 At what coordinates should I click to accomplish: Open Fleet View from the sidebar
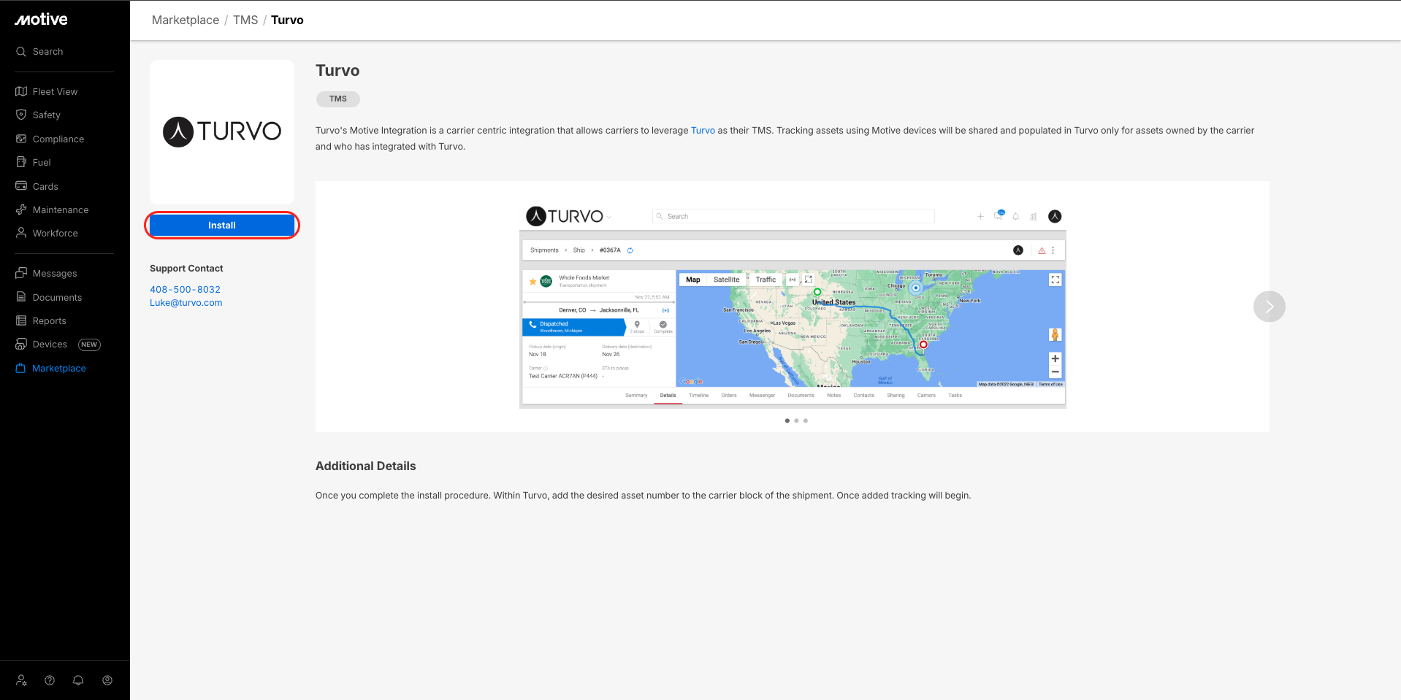pyautogui.click(x=55, y=91)
